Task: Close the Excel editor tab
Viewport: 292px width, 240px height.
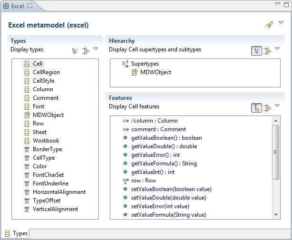Action: (x=30, y=6)
